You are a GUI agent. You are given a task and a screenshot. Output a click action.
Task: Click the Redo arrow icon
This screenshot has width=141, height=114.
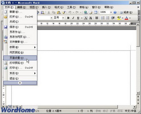coord(77,12)
